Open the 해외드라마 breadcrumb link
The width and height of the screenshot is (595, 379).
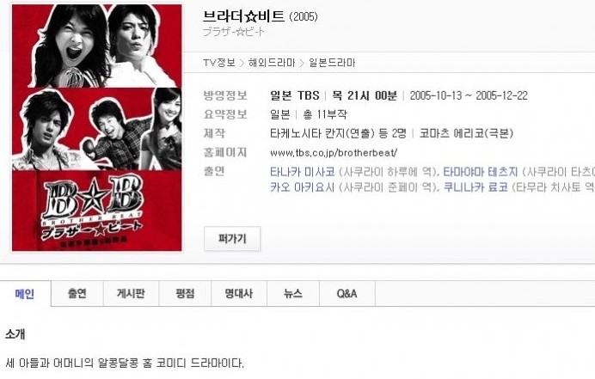(x=272, y=63)
